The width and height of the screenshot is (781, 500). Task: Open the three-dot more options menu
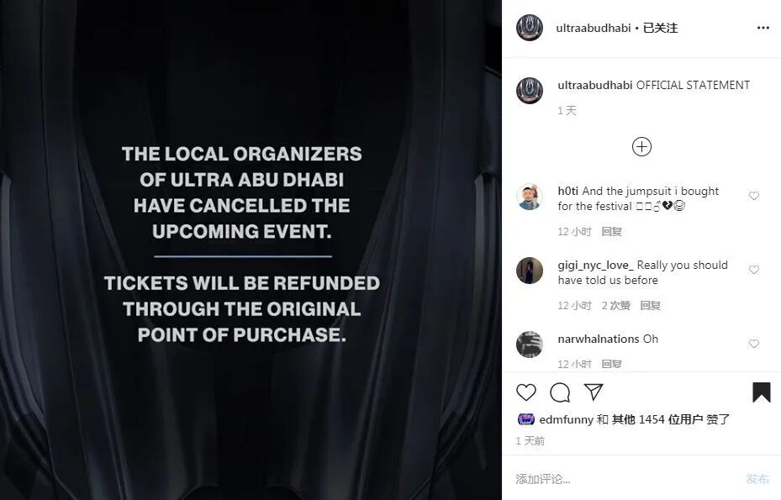tap(763, 28)
